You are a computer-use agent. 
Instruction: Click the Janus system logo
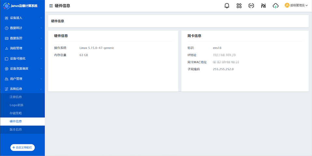[7, 6]
